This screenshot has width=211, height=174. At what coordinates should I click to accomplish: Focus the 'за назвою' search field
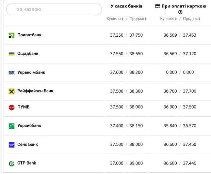[54, 9]
